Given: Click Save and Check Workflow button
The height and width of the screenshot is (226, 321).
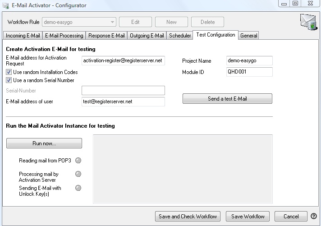Looking at the screenshot, I should (188, 217).
